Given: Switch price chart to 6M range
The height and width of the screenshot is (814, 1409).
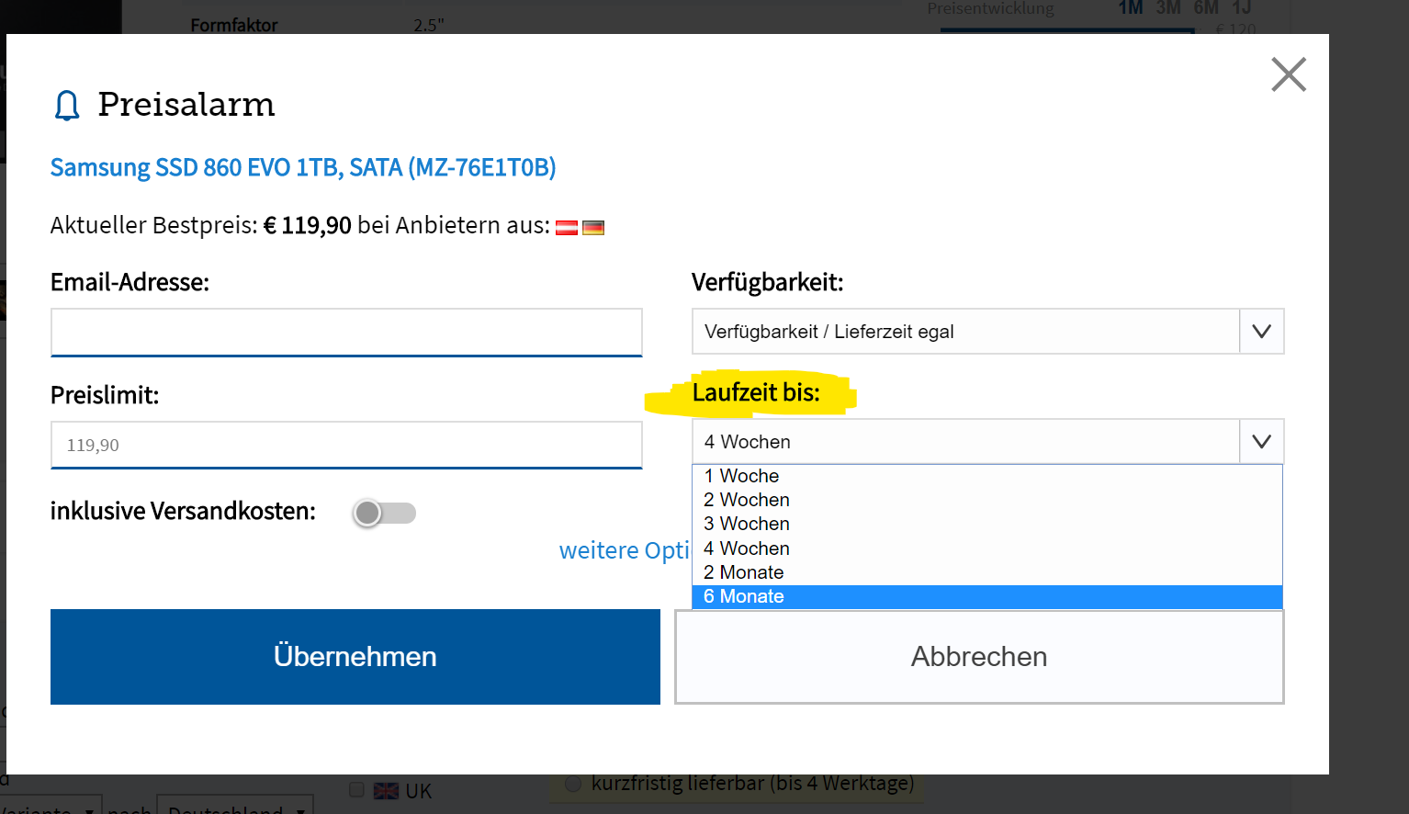Looking at the screenshot, I should [1206, 8].
